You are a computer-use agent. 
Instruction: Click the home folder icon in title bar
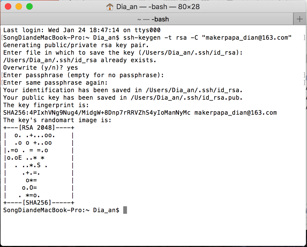(x=110, y=7)
